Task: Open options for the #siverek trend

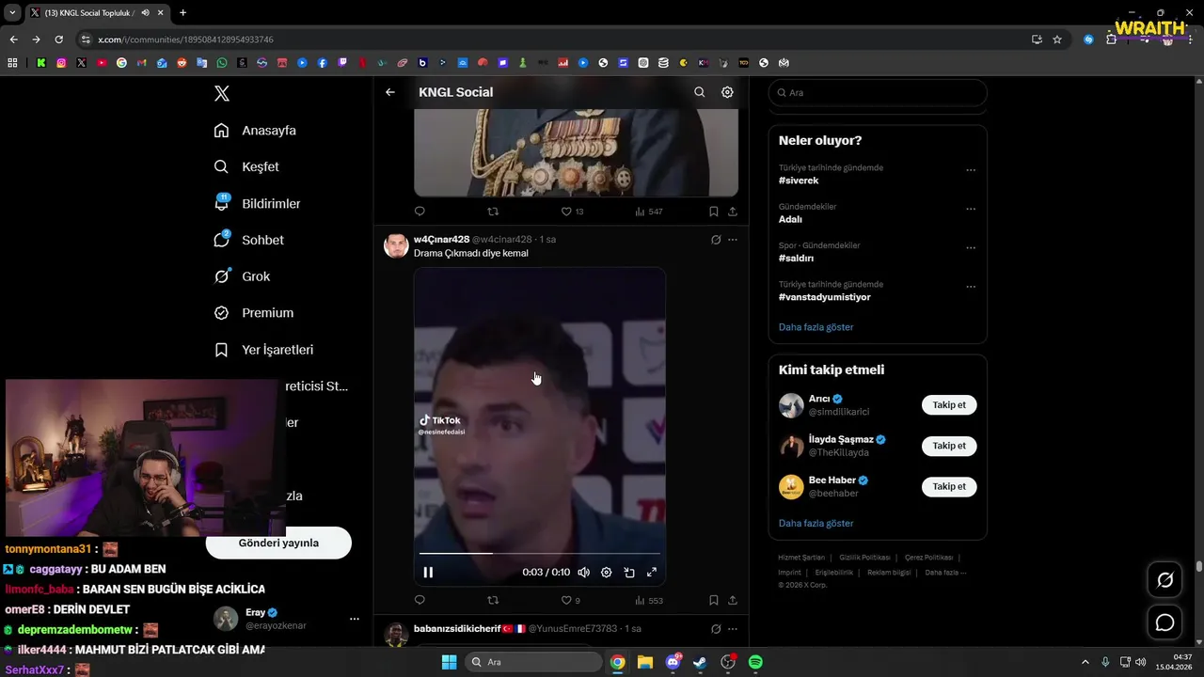Action: 971,170
